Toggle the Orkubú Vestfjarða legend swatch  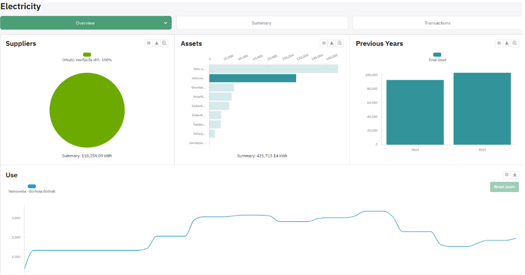pos(87,55)
